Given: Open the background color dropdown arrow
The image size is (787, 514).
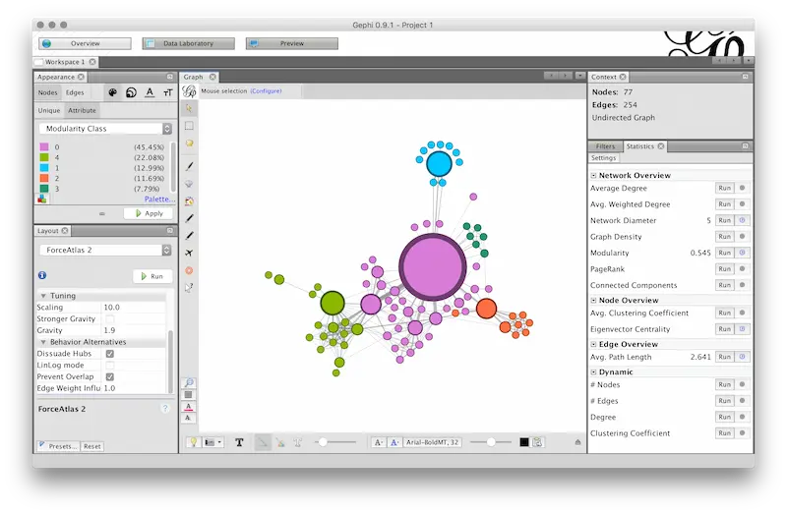Looking at the screenshot, I should [x=219, y=442].
